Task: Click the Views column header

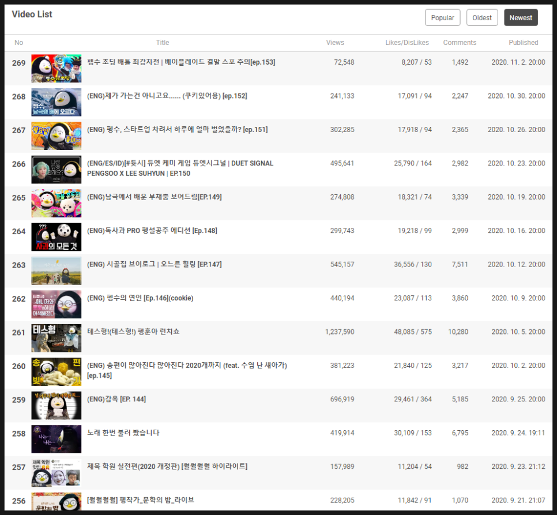Action: coord(335,43)
